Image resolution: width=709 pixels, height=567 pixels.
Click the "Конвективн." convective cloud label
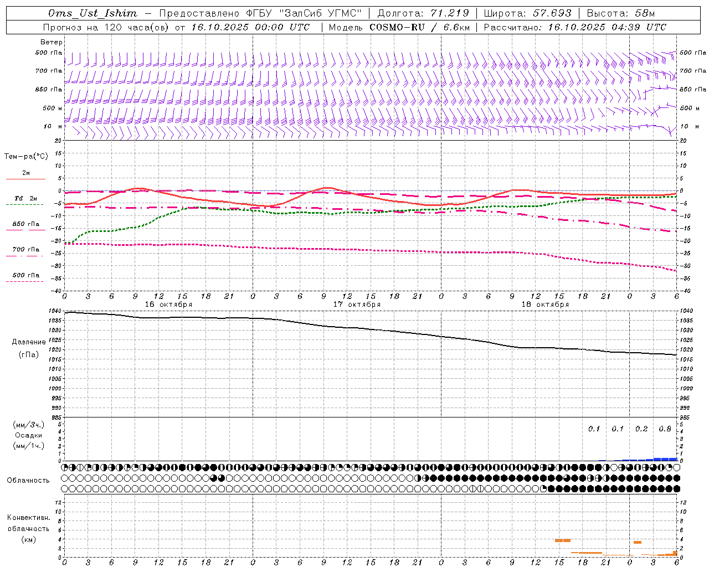coord(28,518)
